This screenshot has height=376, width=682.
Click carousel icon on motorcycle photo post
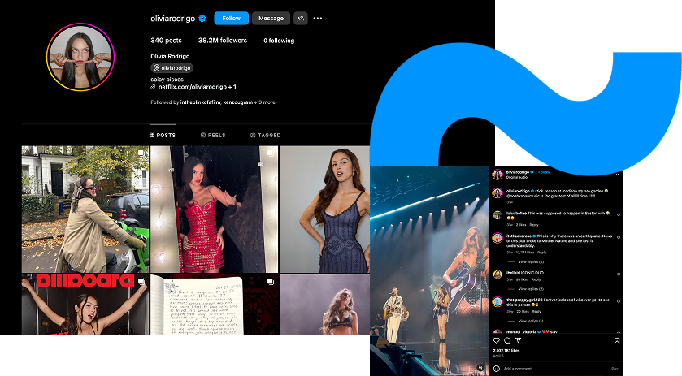click(141, 153)
